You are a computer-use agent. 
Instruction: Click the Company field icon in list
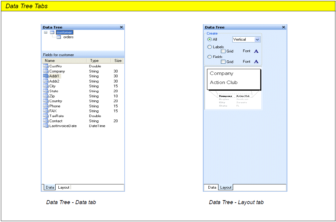point(46,71)
